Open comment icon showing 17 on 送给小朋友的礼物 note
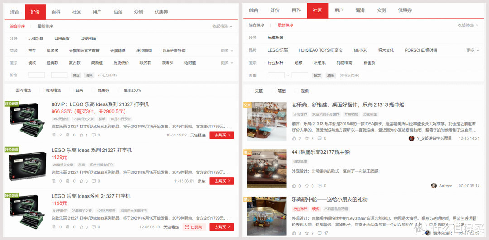This screenshot has height=240, width=489. click(320, 233)
